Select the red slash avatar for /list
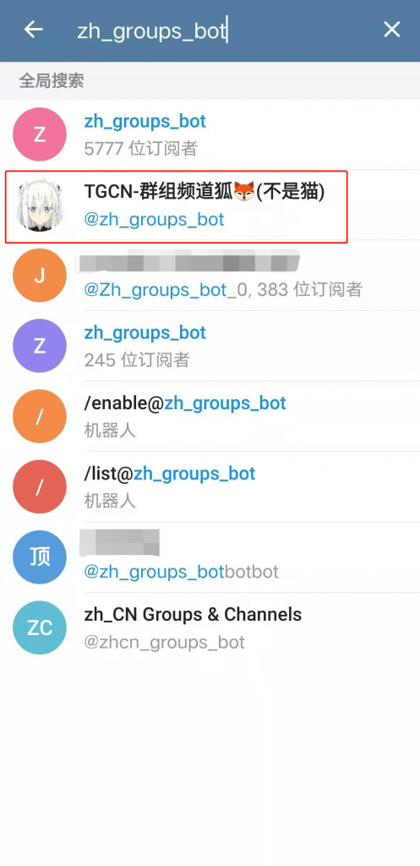The width and height of the screenshot is (420, 866). pos(40,487)
